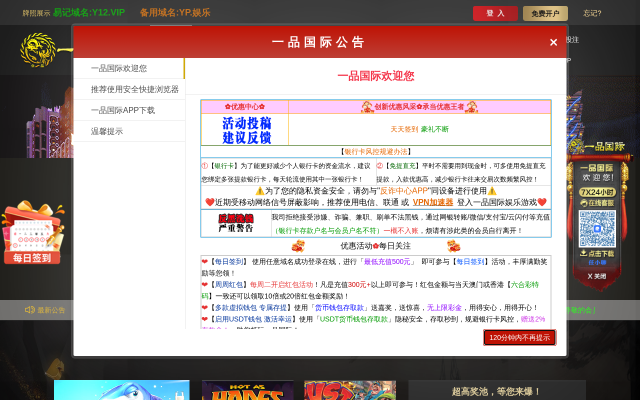Click the 反诈中心APP text

point(404,191)
